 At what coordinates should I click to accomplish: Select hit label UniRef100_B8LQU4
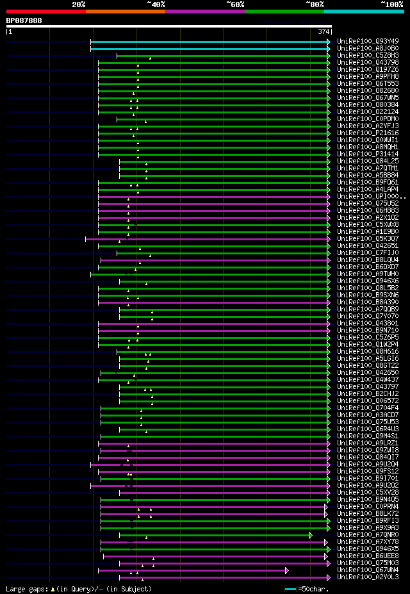click(x=368, y=260)
